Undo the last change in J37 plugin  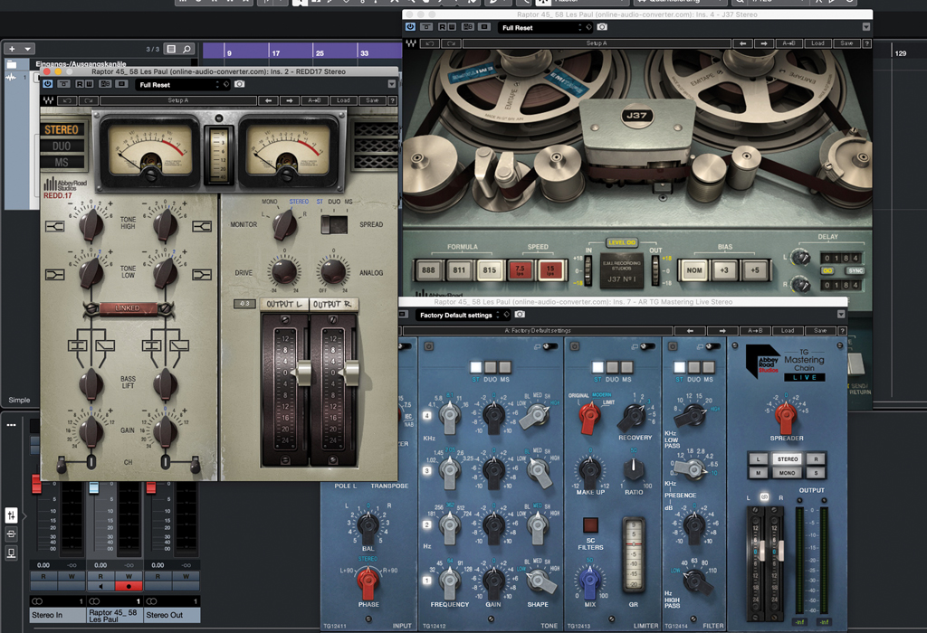click(x=430, y=43)
